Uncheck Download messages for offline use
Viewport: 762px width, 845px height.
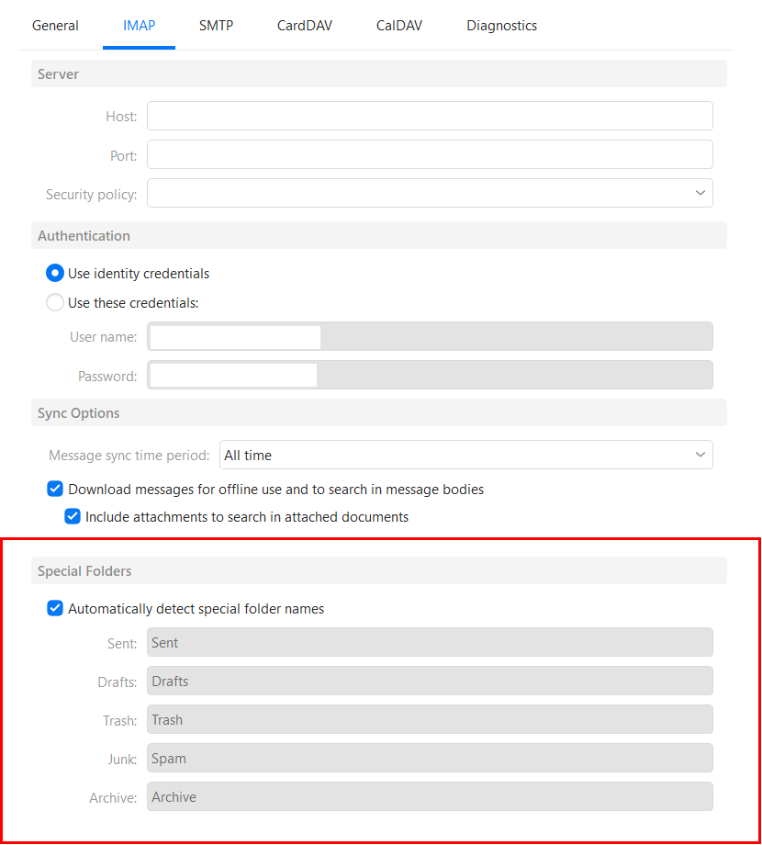point(55,489)
